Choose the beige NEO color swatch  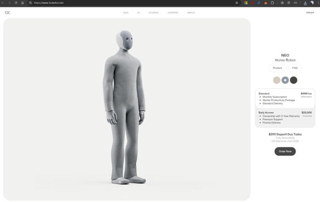(277, 80)
